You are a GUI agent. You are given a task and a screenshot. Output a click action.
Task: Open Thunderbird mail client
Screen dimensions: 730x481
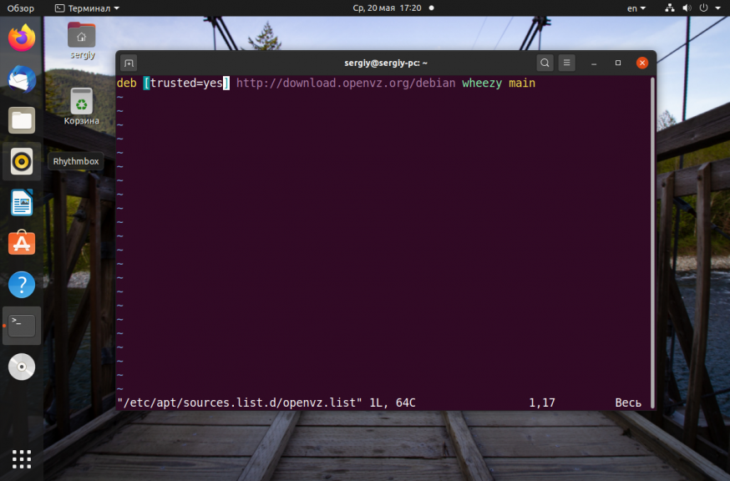(21, 78)
